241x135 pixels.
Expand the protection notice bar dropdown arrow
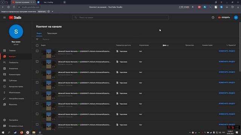pos(52,12)
